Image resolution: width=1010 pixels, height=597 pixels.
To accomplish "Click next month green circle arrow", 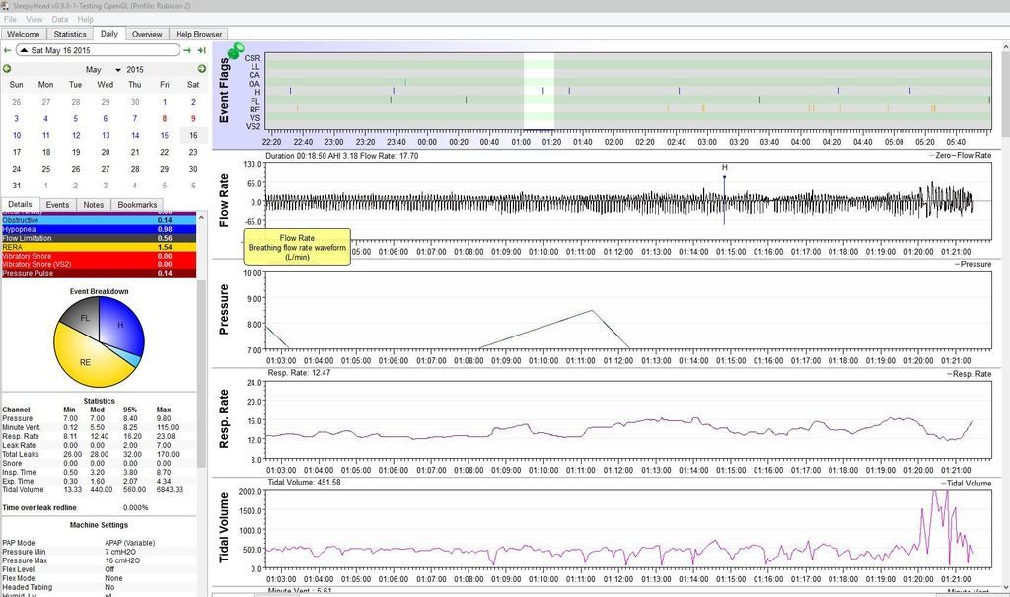I will [202, 69].
